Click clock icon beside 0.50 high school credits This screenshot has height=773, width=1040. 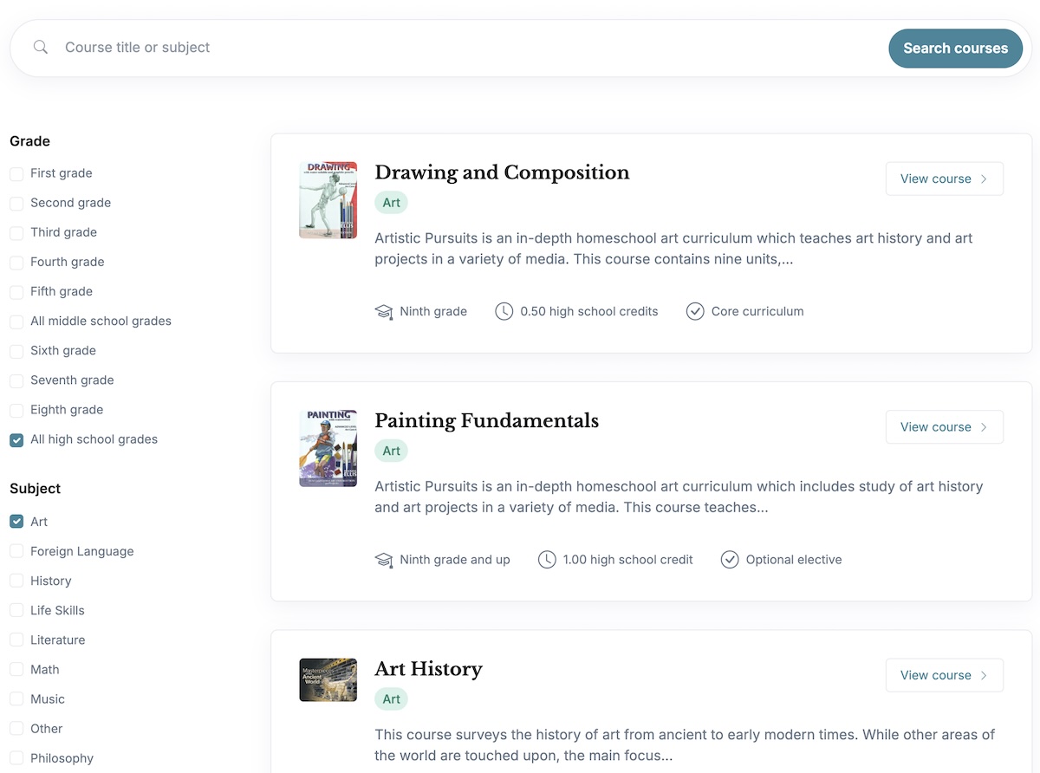click(x=504, y=311)
